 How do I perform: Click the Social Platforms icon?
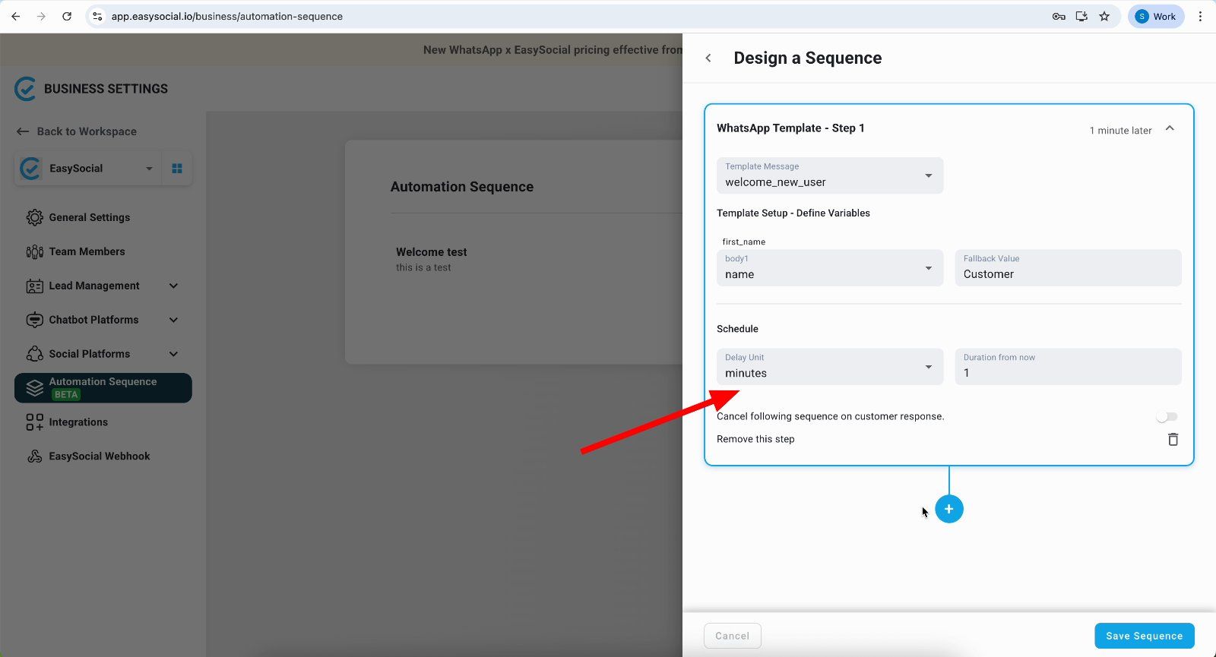[x=35, y=354]
